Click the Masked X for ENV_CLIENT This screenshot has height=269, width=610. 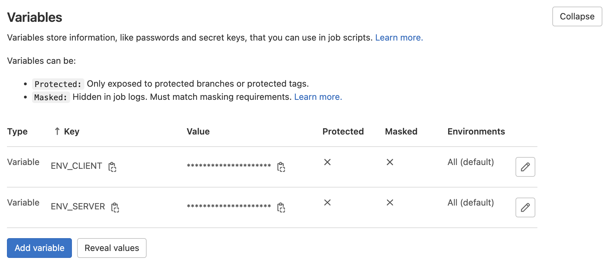point(390,162)
